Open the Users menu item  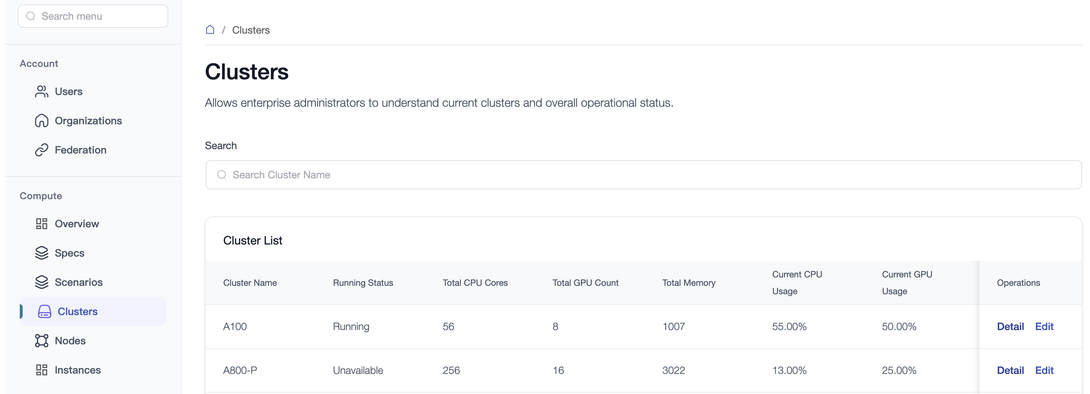click(93, 91)
